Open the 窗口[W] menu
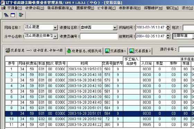This screenshot has width=194, height=129. [172, 8]
